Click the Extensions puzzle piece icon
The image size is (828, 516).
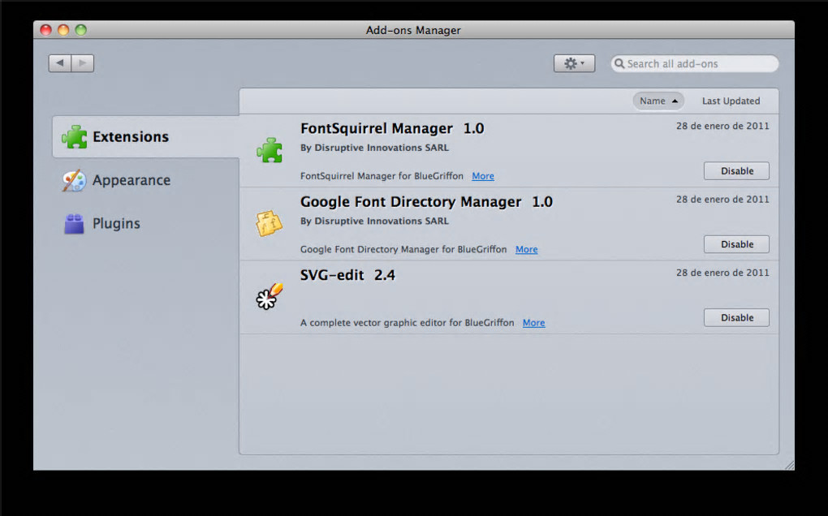pyautogui.click(x=75, y=137)
